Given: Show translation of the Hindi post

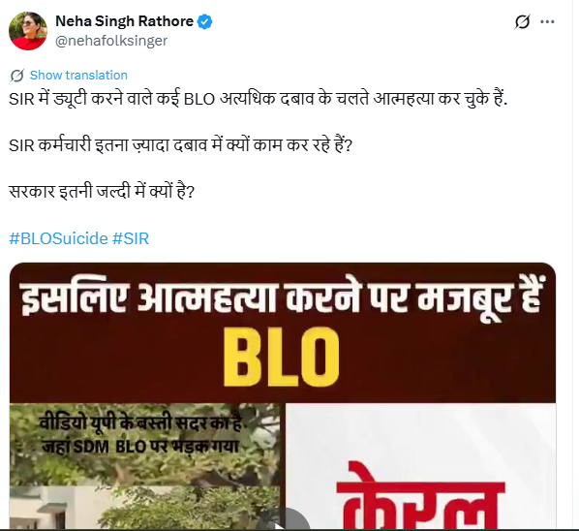Looking at the screenshot, I should [78, 75].
